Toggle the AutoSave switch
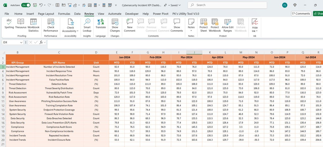Image resolution: width=323 pixels, height=147 pixels. 26,5
